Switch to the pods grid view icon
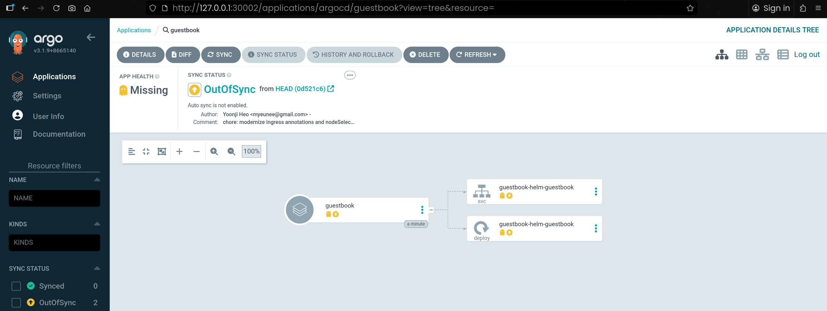The width and height of the screenshot is (827, 311). pos(741,55)
